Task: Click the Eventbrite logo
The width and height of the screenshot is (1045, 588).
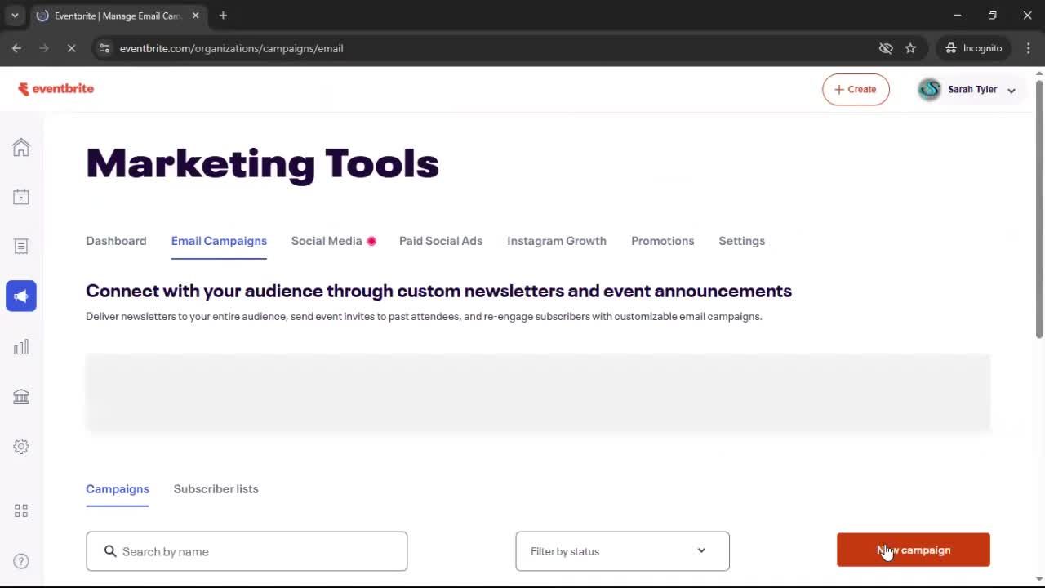Action: [x=56, y=89]
